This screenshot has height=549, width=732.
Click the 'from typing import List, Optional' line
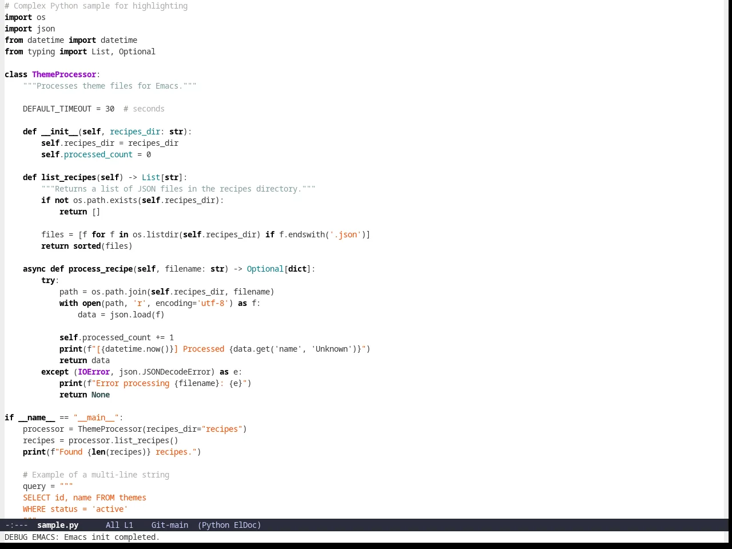[80, 51]
